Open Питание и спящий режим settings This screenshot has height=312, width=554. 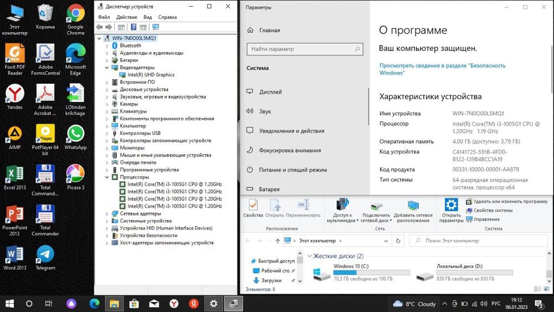305,170
